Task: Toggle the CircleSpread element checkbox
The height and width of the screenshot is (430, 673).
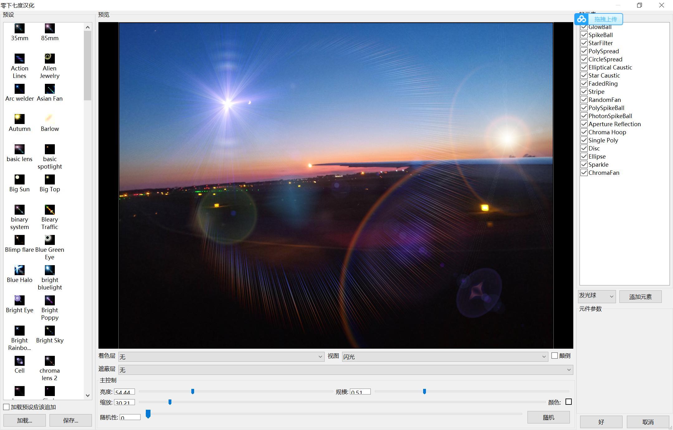Action: [584, 59]
